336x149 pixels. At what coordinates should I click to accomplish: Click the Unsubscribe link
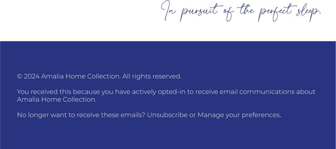point(167,115)
